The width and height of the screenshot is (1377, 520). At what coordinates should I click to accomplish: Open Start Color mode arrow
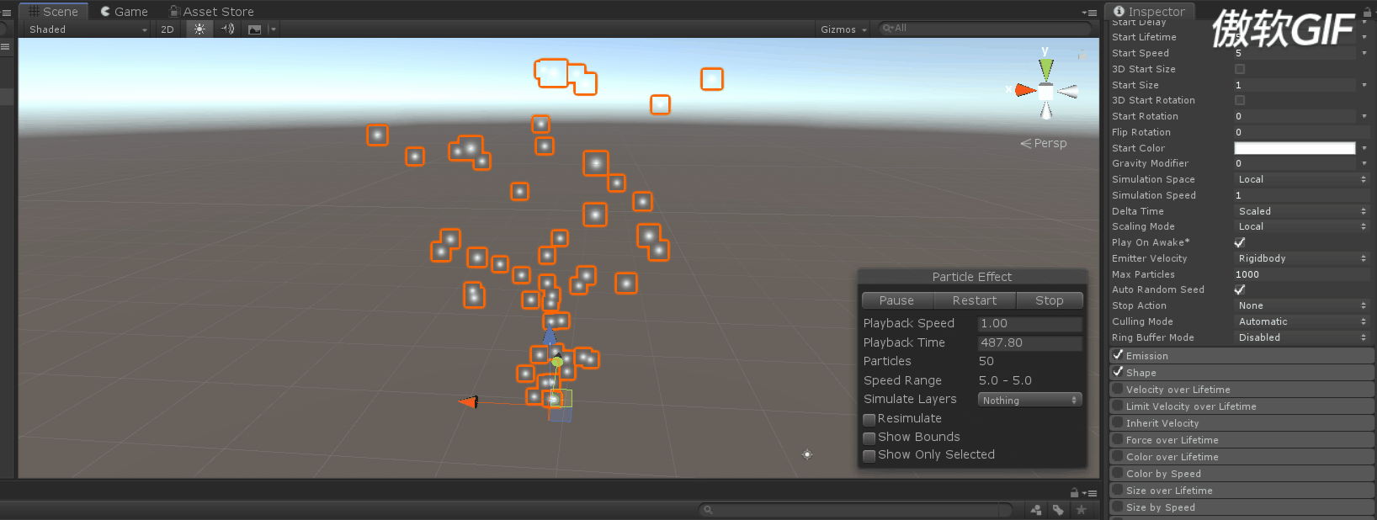[1364, 148]
